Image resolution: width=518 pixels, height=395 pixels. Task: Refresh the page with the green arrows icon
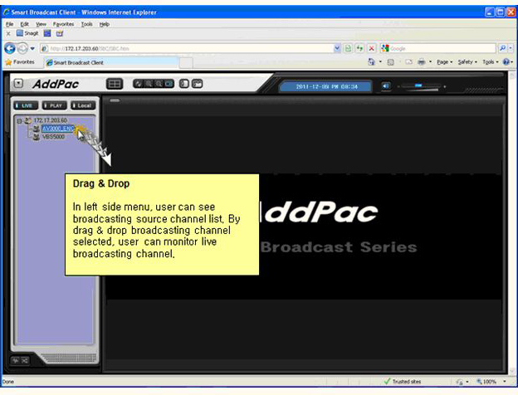pos(359,49)
